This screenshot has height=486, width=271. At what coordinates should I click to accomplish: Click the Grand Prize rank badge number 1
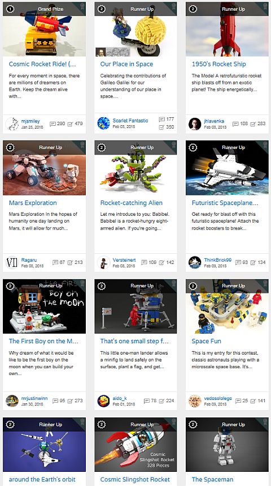(10, 9)
